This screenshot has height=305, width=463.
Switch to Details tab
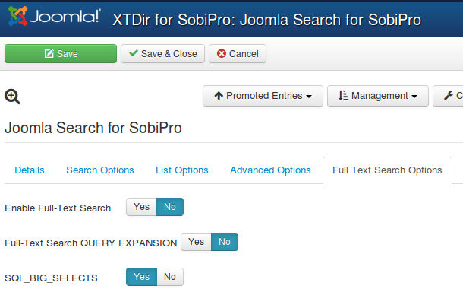coord(30,170)
